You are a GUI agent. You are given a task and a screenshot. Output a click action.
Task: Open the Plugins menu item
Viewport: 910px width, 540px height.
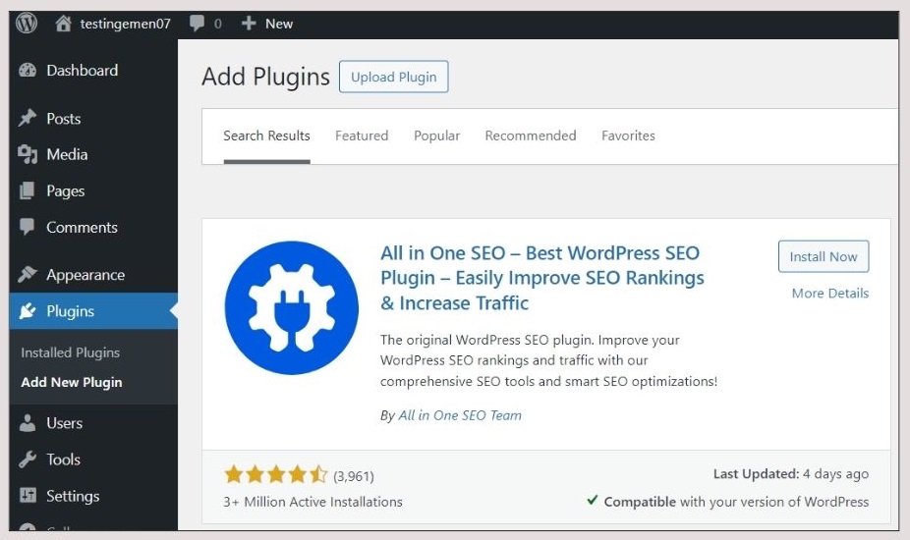93,311
